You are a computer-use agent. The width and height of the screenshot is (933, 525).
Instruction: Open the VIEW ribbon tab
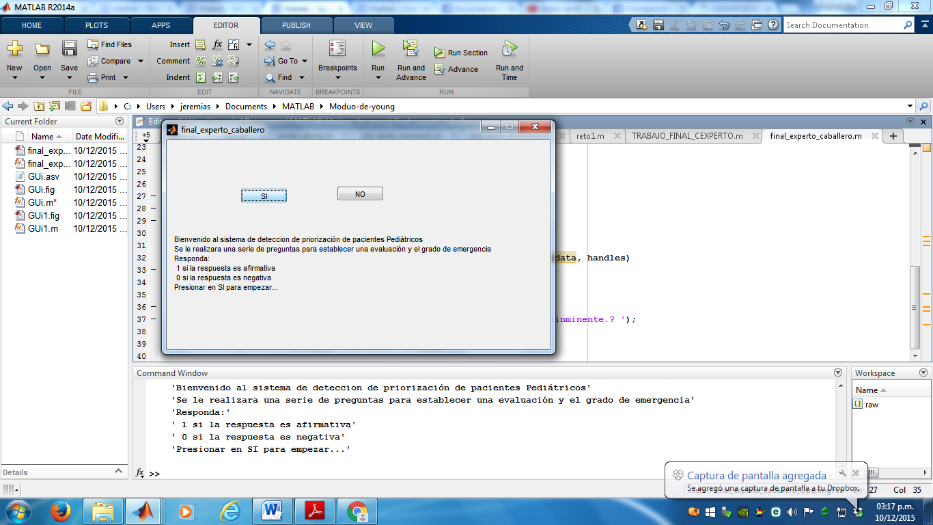pos(363,25)
